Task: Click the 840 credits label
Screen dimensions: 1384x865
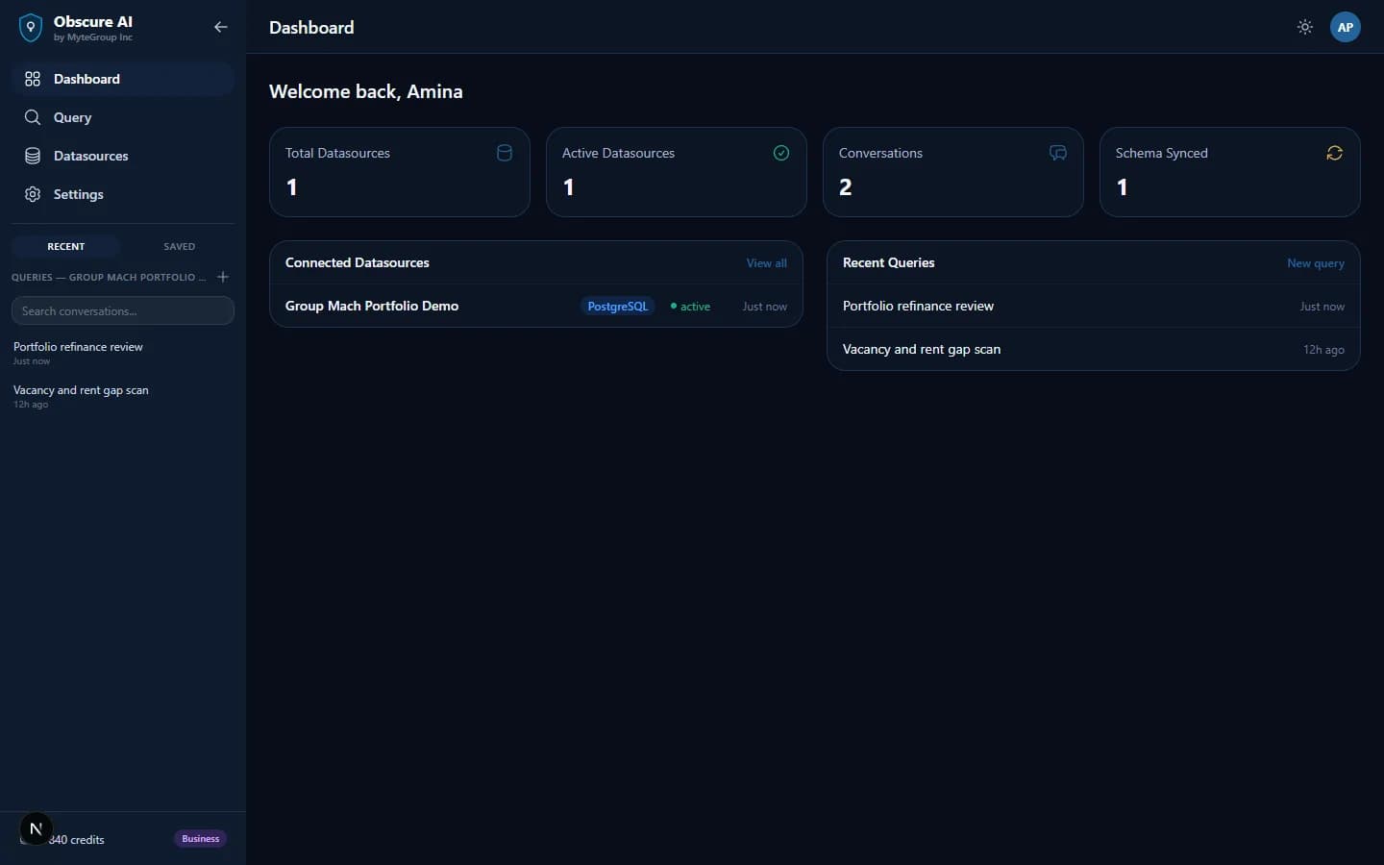Action: (x=77, y=840)
